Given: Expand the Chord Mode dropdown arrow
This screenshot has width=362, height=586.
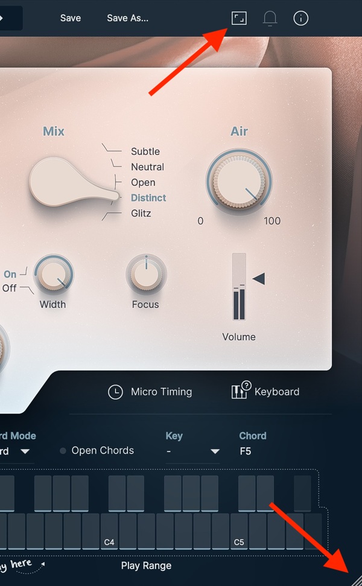Looking at the screenshot, I should 25,451.
